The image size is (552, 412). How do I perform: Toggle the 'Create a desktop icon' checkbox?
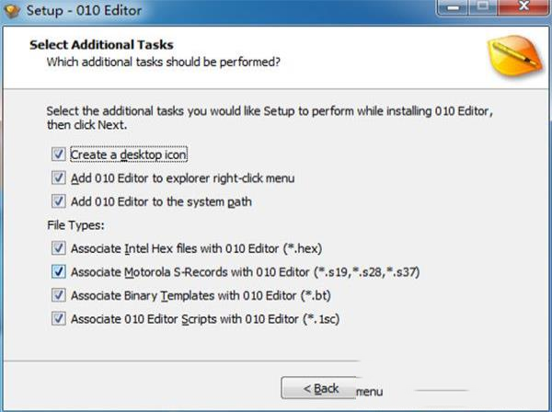(x=59, y=154)
